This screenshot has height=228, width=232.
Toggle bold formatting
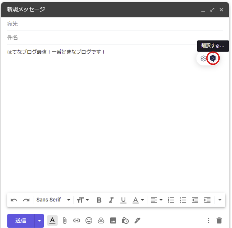(x=99, y=200)
